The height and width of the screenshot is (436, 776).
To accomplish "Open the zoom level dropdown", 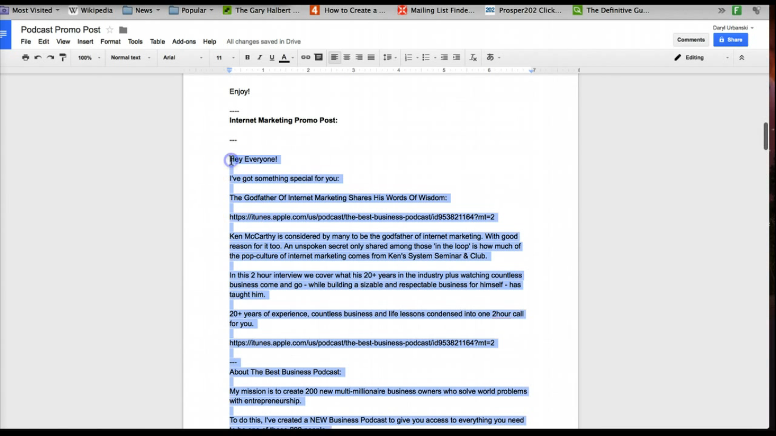I will coord(89,57).
